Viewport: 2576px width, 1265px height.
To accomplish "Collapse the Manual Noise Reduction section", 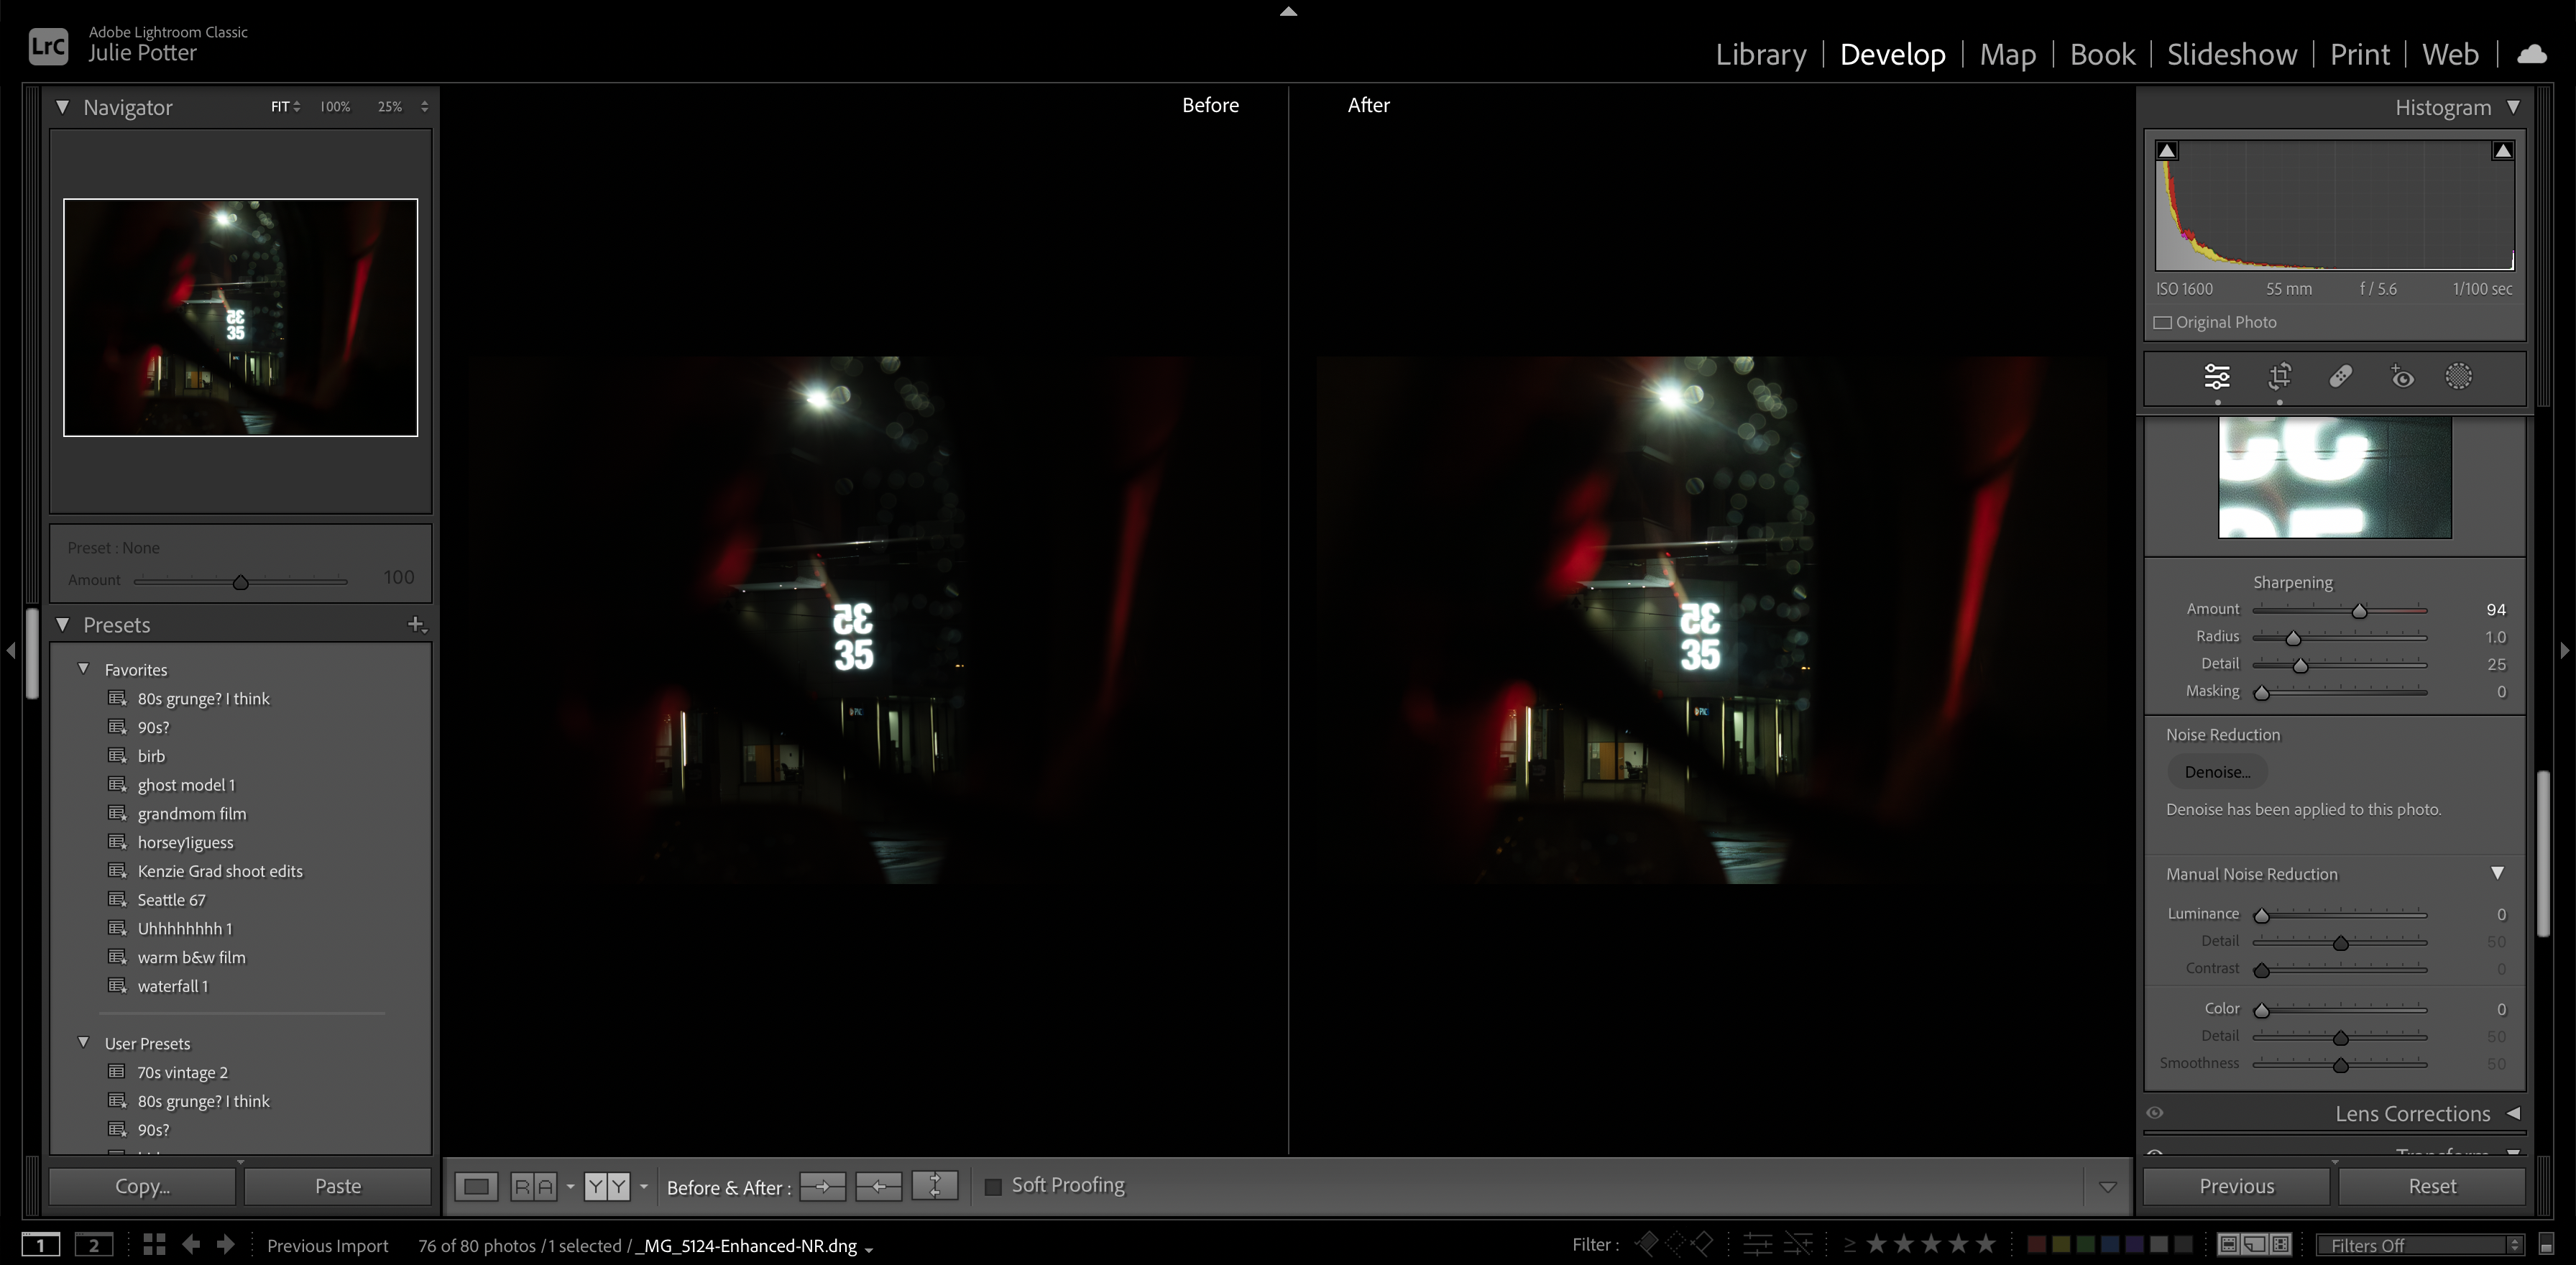I will pyautogui.click(x=2497, y=873).
